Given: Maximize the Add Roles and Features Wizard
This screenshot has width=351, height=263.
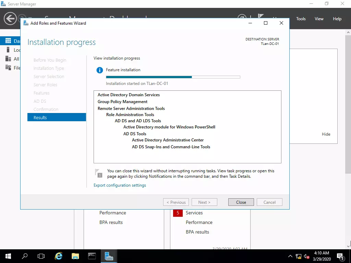Looking at the screenshot, I should point(266,23).
